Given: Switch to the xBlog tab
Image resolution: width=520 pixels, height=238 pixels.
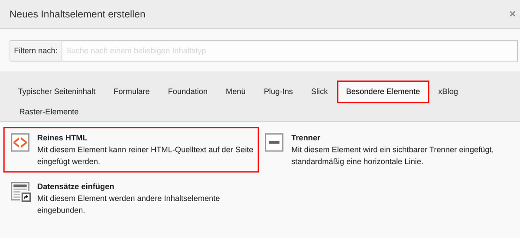Looking at the screenshot, I should click(x=448, y=91).
